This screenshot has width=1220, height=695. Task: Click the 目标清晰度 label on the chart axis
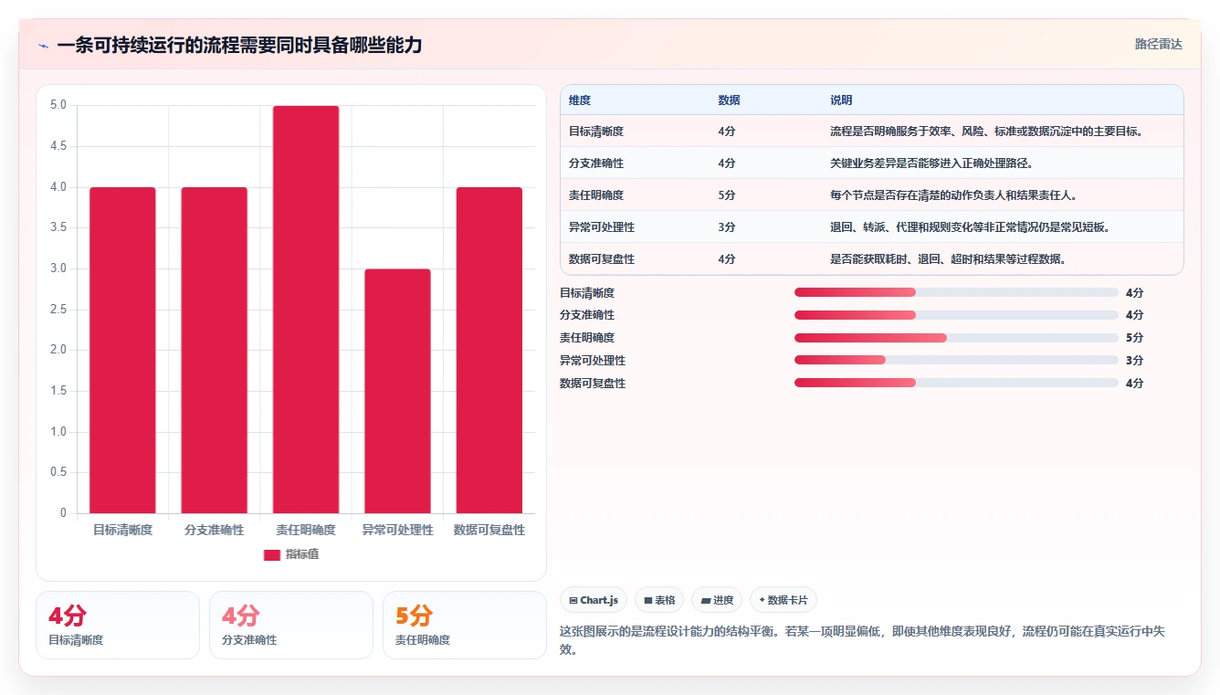122,530
